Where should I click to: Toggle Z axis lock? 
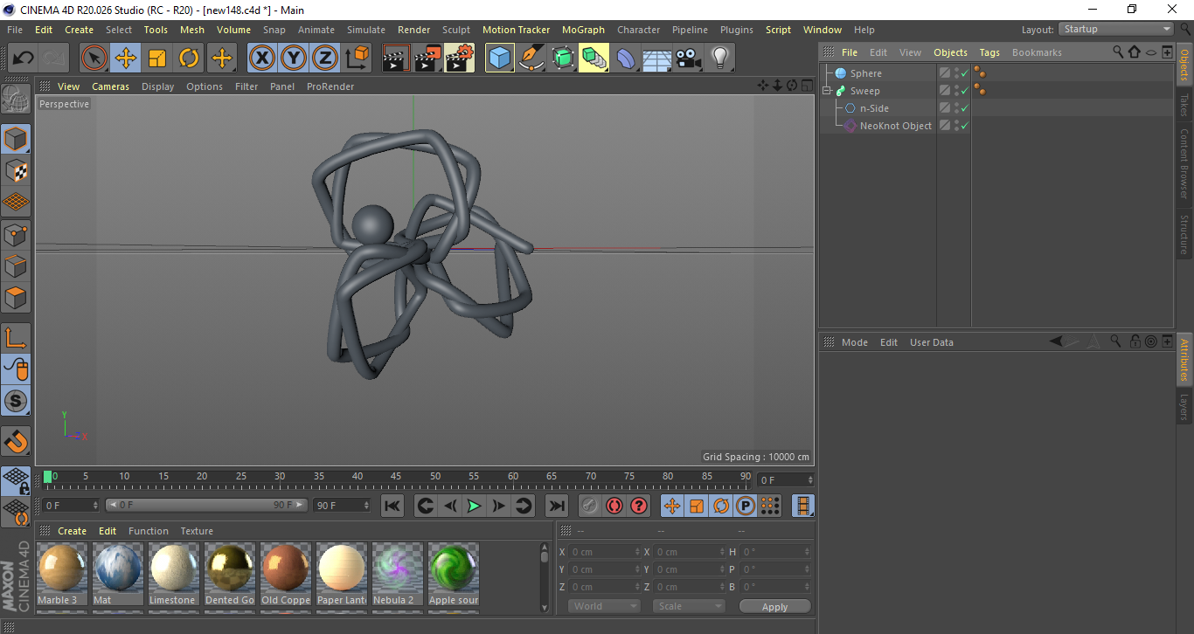tap(324, 59)
